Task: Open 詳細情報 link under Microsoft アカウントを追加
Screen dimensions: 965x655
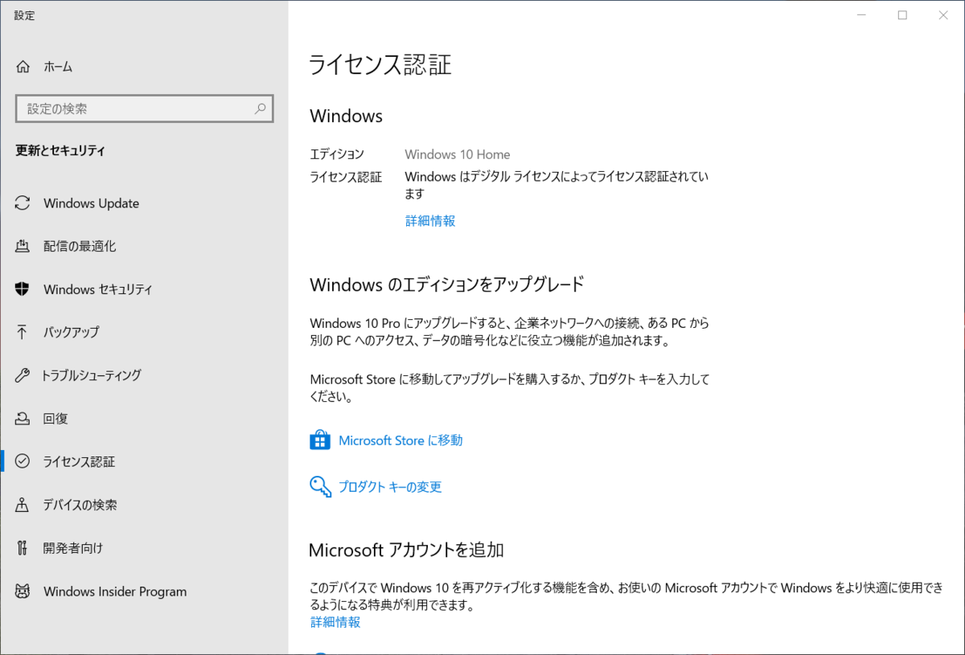Action: (335, 622)
